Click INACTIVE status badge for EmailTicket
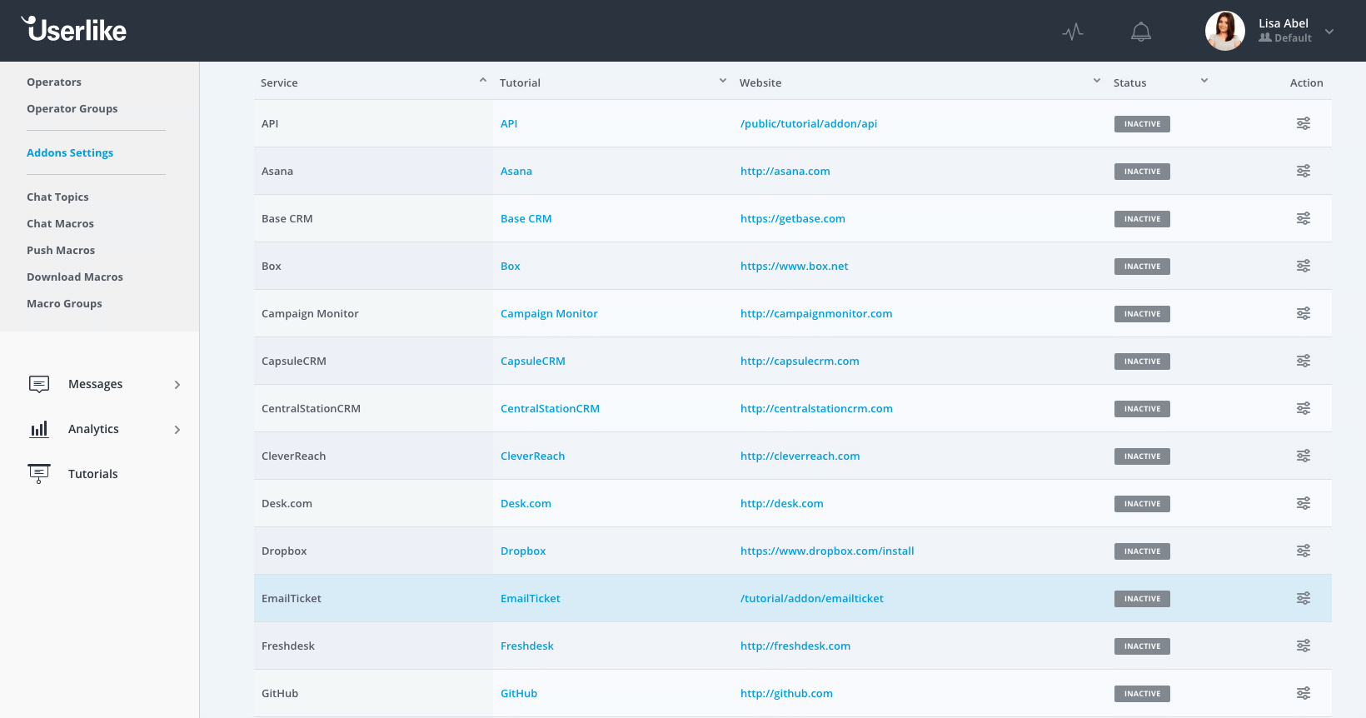Screen dimensions: 1366x718 (x=1142, y=599)
